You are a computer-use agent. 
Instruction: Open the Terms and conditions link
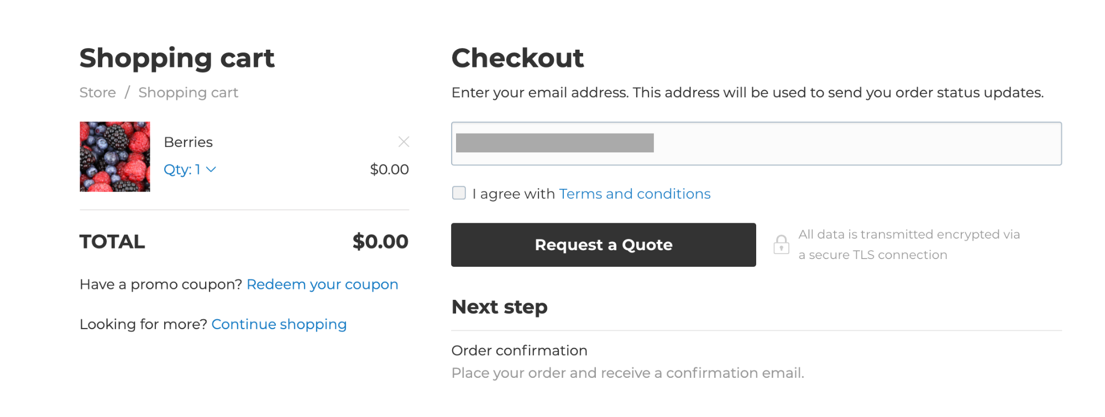(x=635, y=193)
